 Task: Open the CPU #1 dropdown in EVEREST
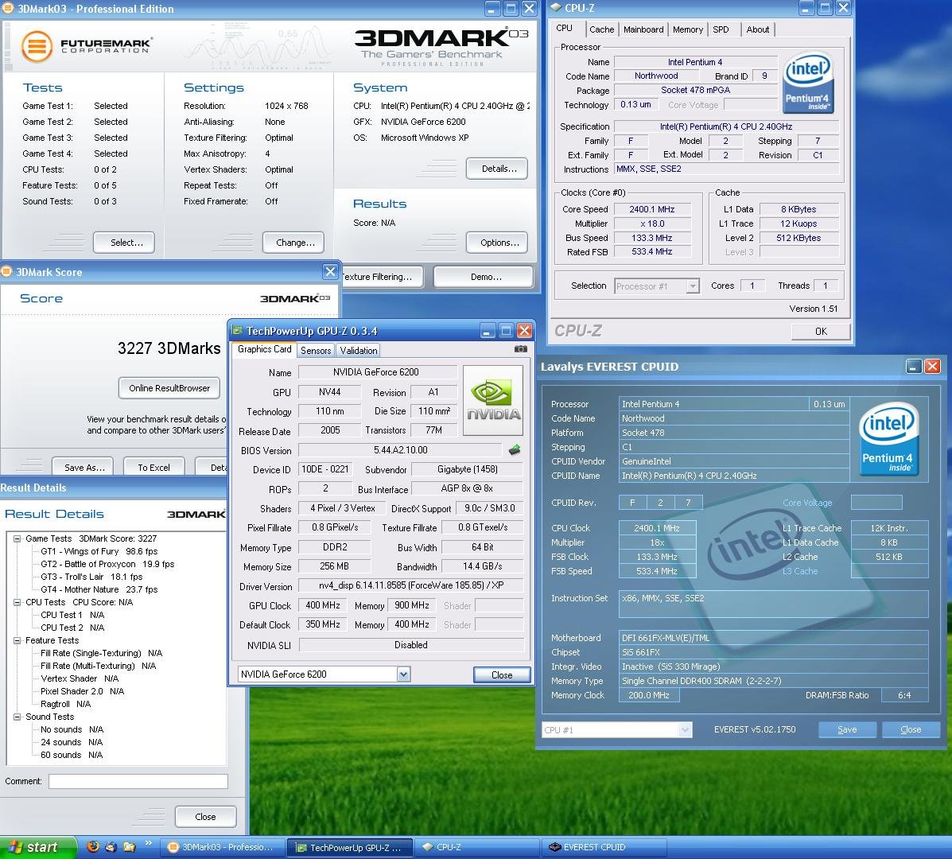click(684, 729)
